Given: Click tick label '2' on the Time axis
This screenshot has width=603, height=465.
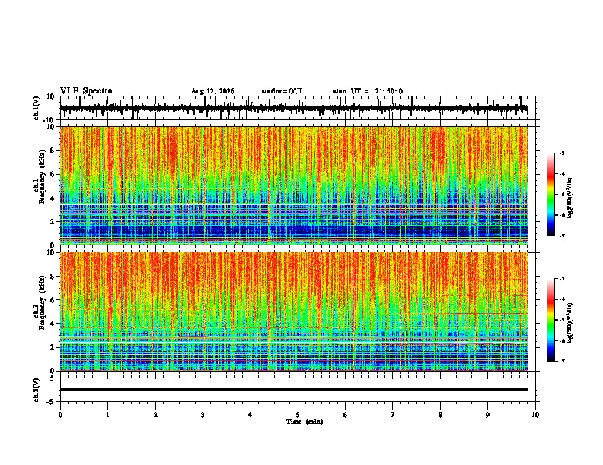Looking at the screenshot, I should point(155,415).
